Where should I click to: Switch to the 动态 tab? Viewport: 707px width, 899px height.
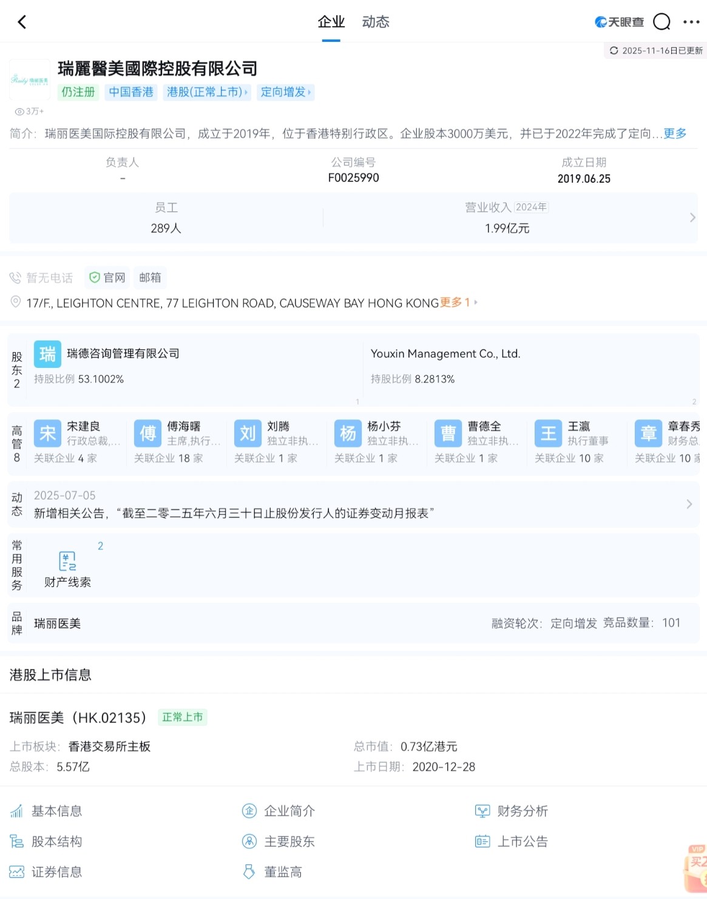click(x=375, y=21)
